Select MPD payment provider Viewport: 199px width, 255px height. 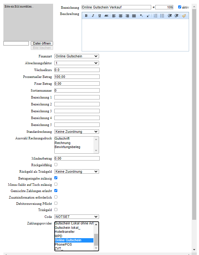pyautogui.click(x=74, y=236)
